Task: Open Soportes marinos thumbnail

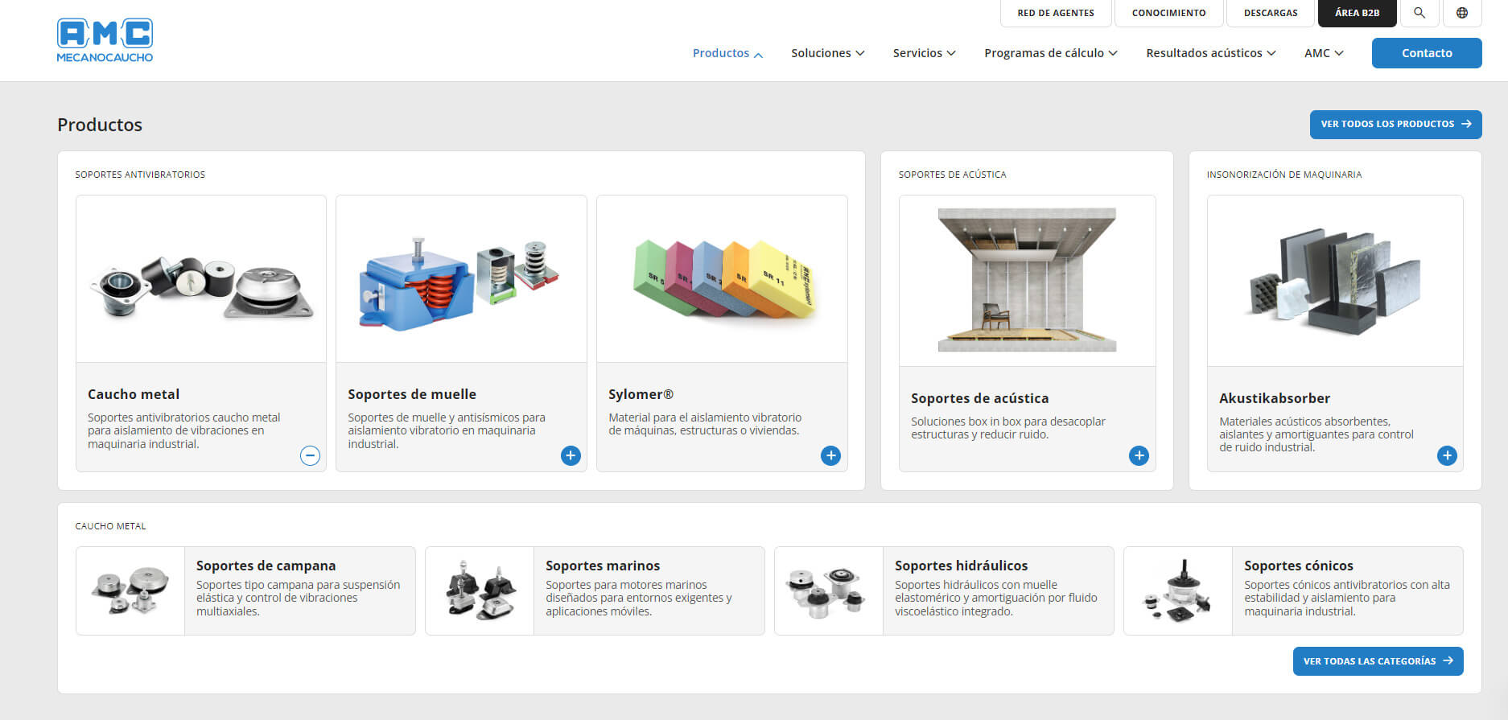Action: click(480, 591)
